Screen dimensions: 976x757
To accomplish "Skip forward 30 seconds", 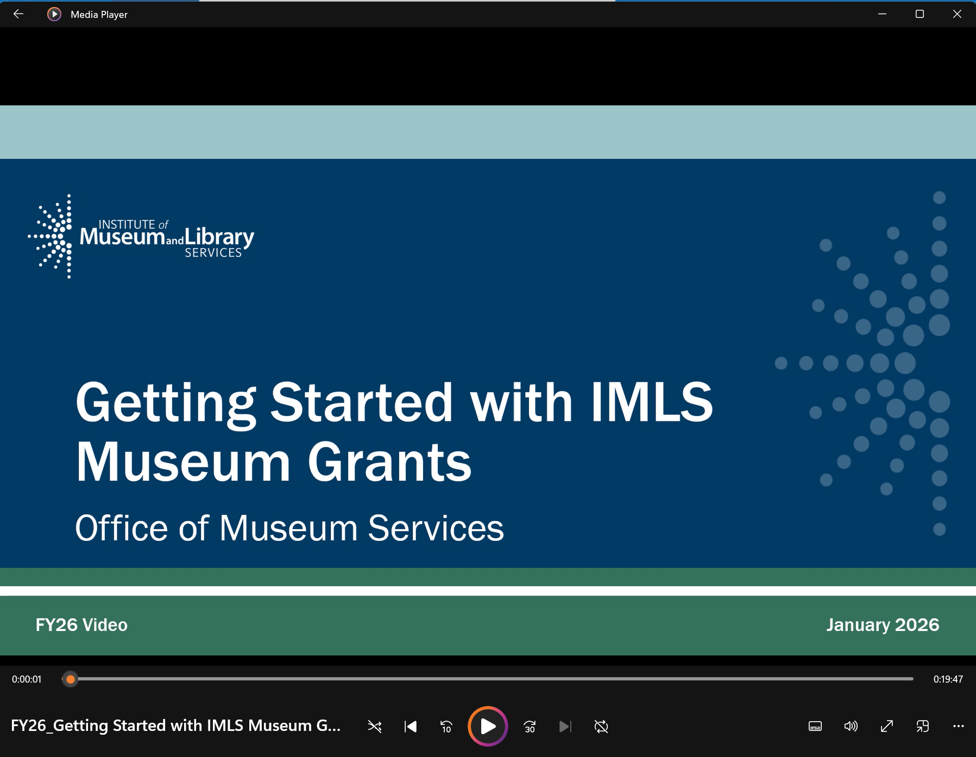I will point(530,726).
